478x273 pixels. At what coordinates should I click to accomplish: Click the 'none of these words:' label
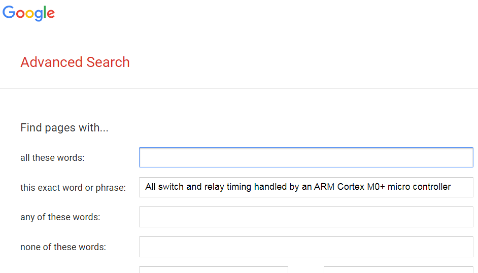coord(63,247)
